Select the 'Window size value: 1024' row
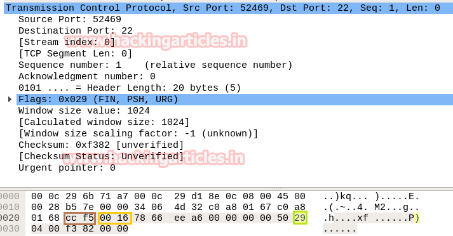 coord(84,111)
